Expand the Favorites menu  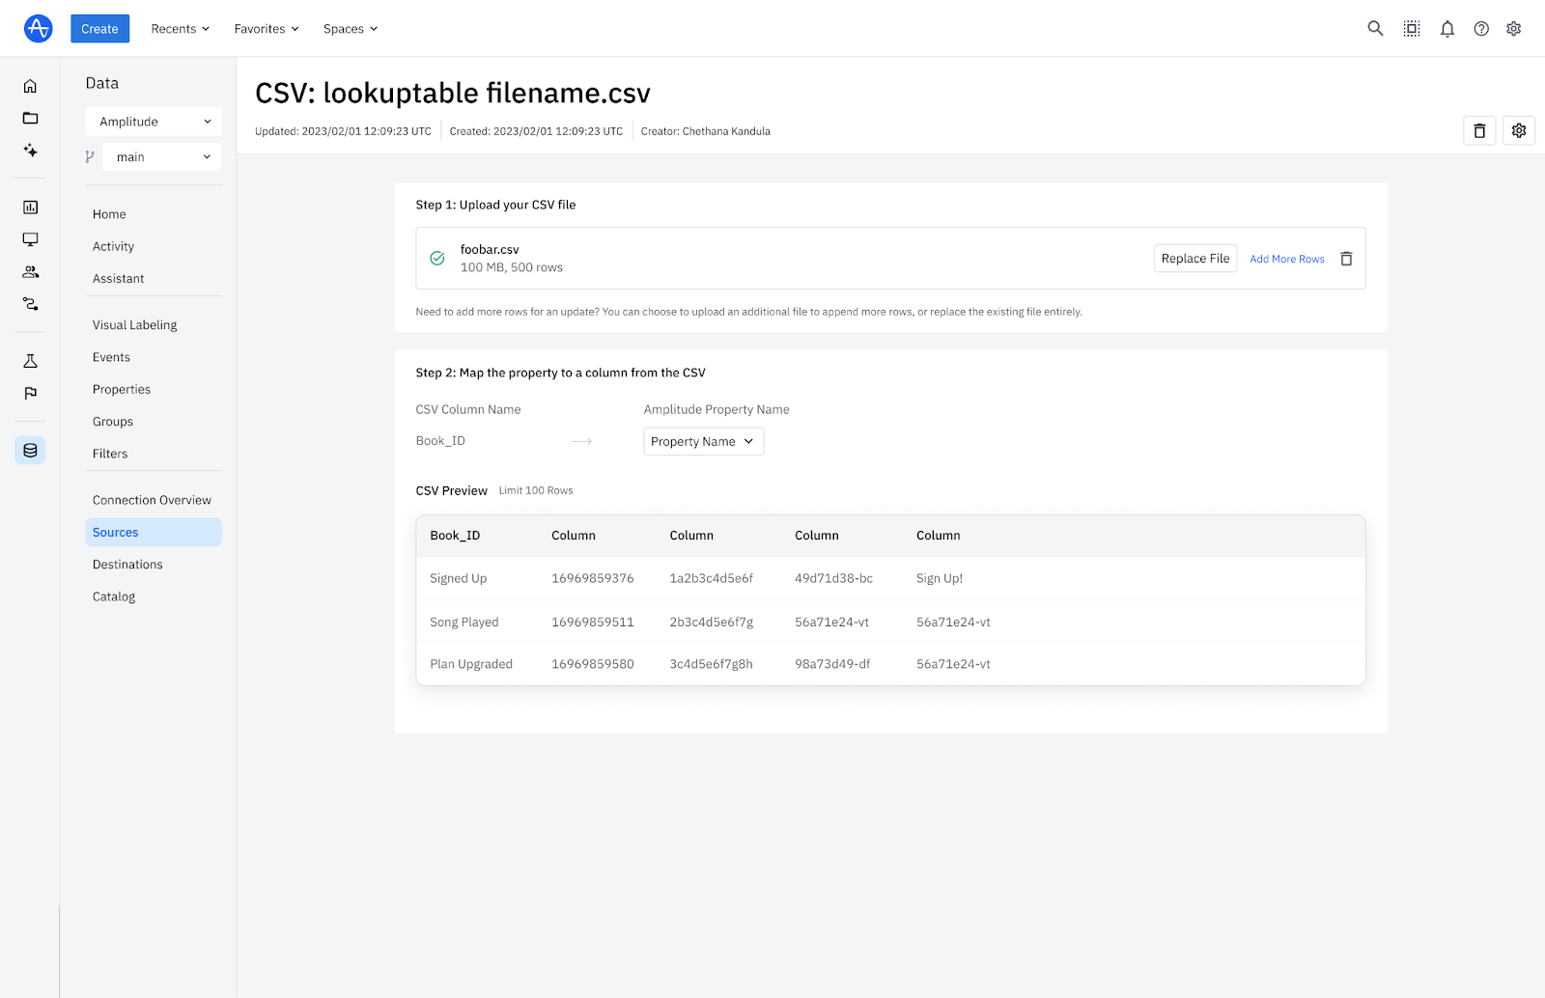(267, 29)
